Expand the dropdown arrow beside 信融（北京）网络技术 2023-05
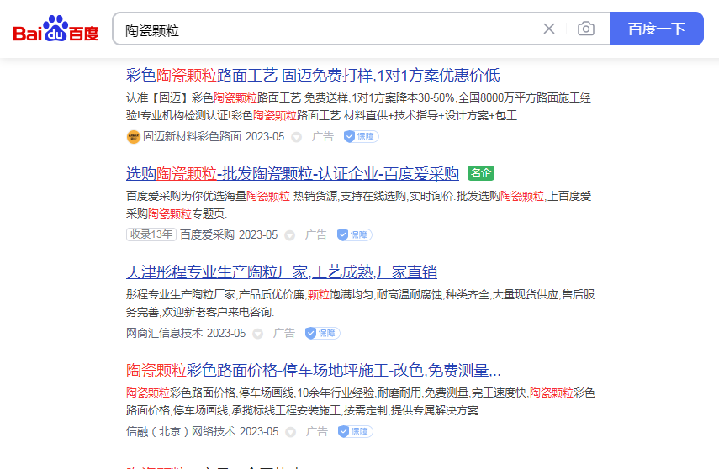Screen dimensions: 719x469 coord(290,432)
